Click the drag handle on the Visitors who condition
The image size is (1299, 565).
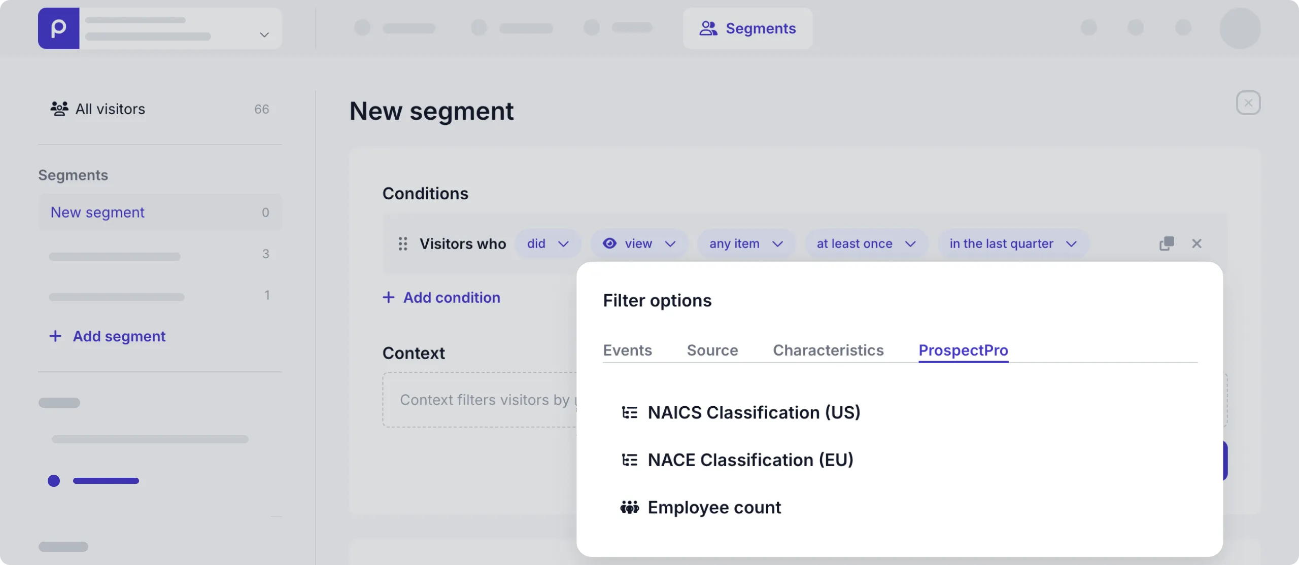pyautogui.click(x=403, y=244)
